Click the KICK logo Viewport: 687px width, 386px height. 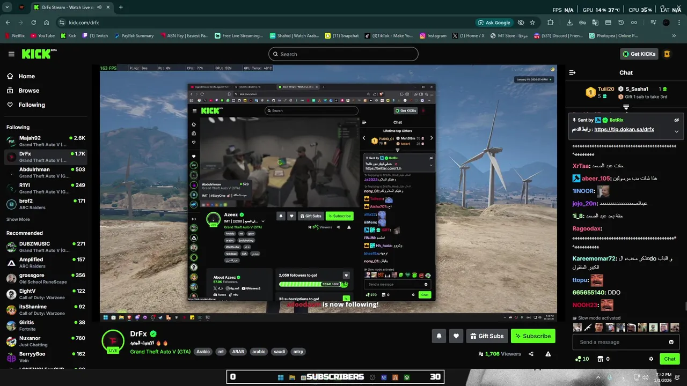point(39,54)
